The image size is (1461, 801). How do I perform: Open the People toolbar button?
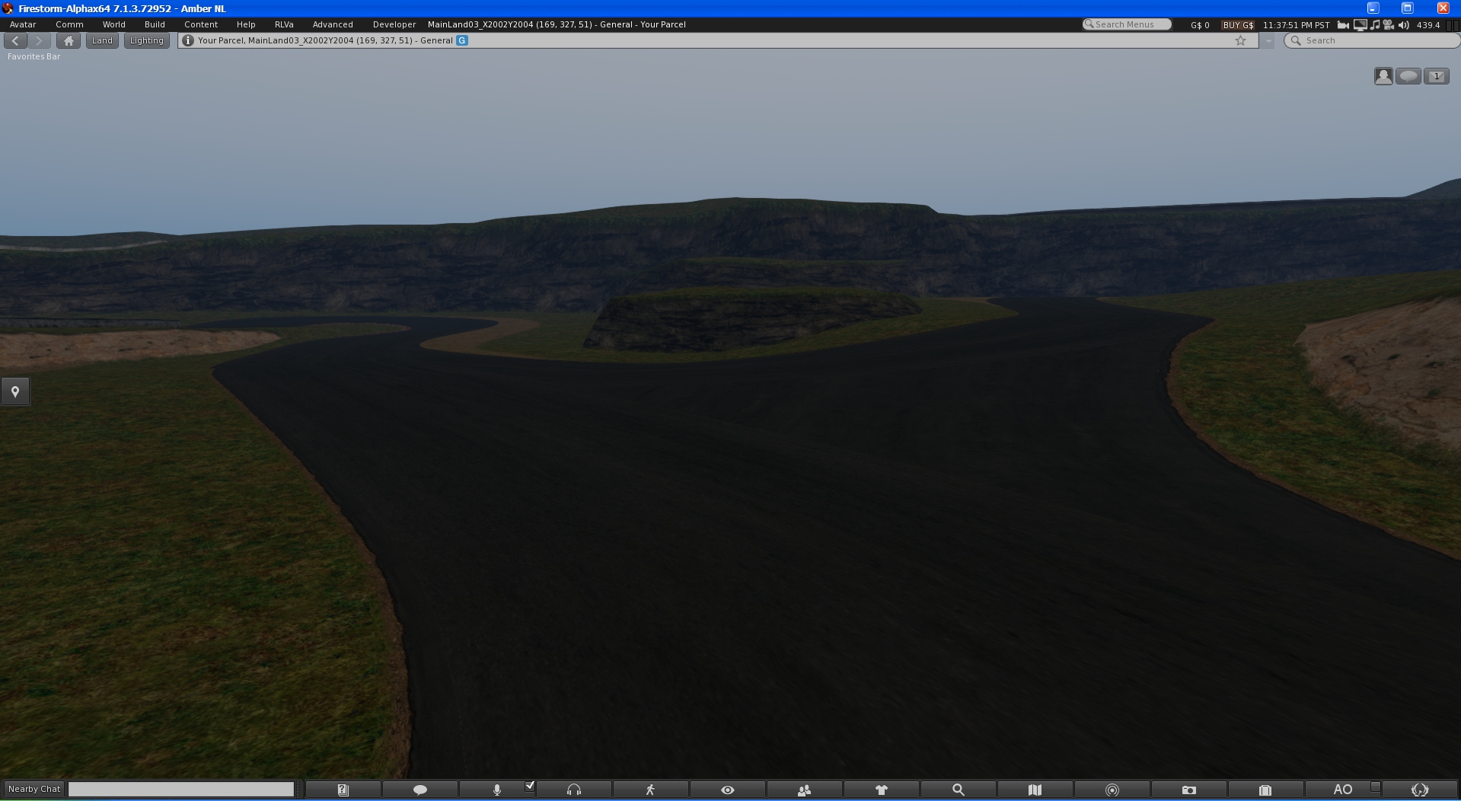point(804,790)
